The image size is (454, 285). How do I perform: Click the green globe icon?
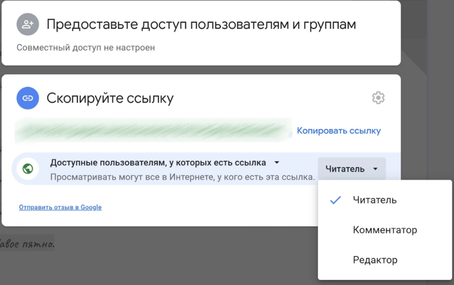[x=28, y=169]
